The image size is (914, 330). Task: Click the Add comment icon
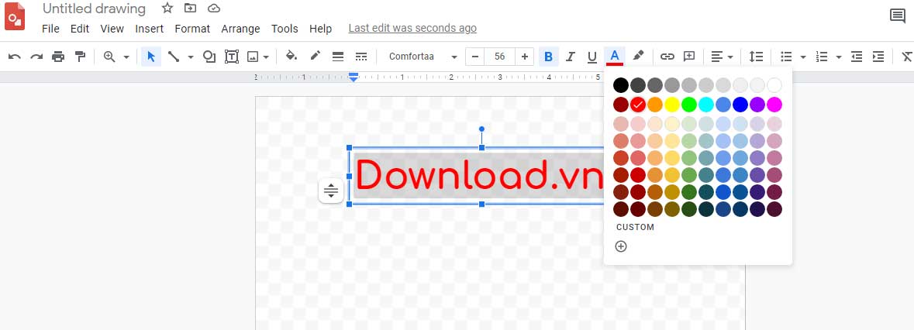(x=689, y=57)
